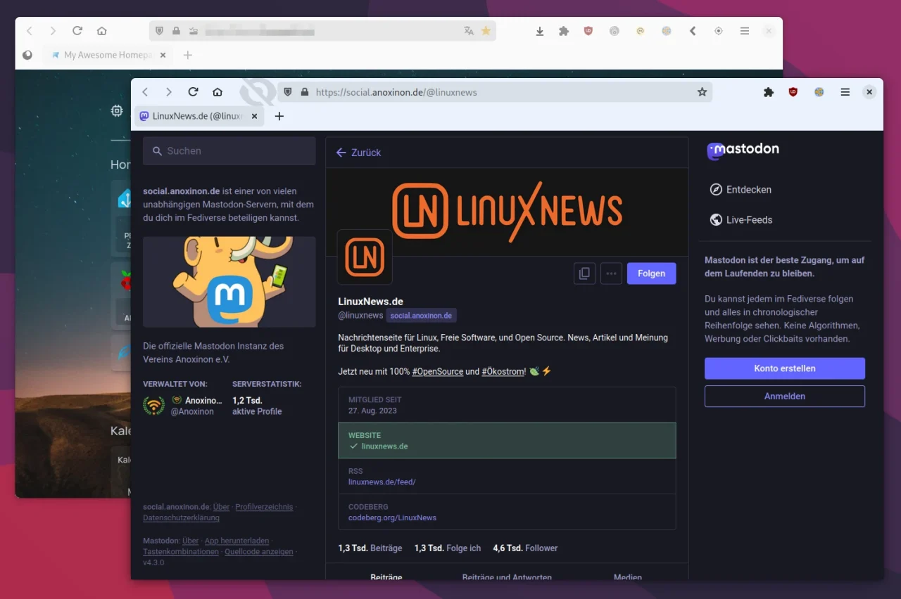Open hamburger menu in front browser window

(x=845, y=92)
